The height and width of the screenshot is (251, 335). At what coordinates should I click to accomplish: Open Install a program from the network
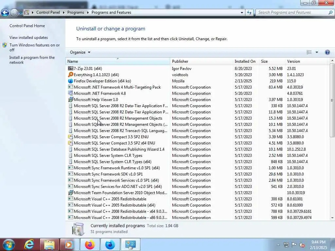32,60
